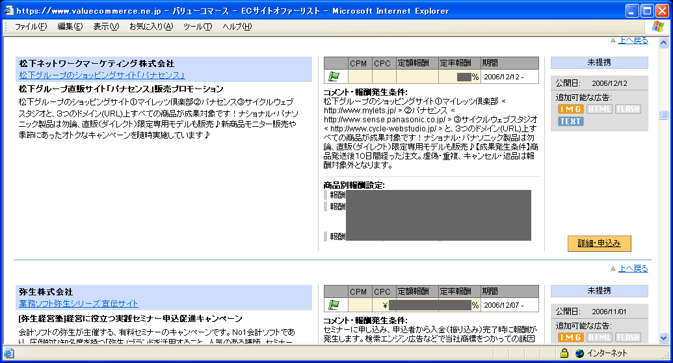The height and width of the screenshot is (363, 673).
Task: Open the 業務ソフト弥生シリーズ 宣伝サイト link
Action: tap(78, 304)
